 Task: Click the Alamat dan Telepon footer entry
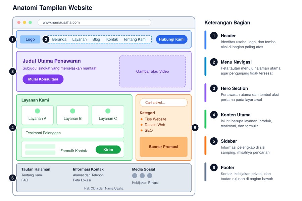[88, 175]
